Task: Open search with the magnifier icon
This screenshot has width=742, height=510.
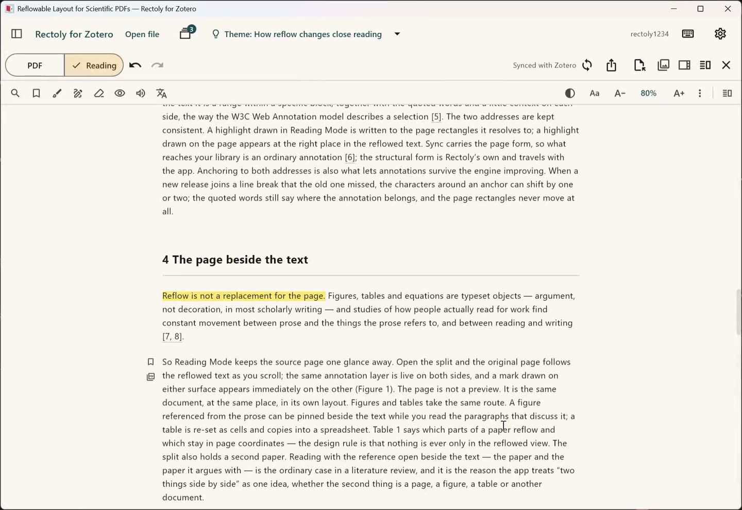Action: pyautogui.click(x=15, y=93)
